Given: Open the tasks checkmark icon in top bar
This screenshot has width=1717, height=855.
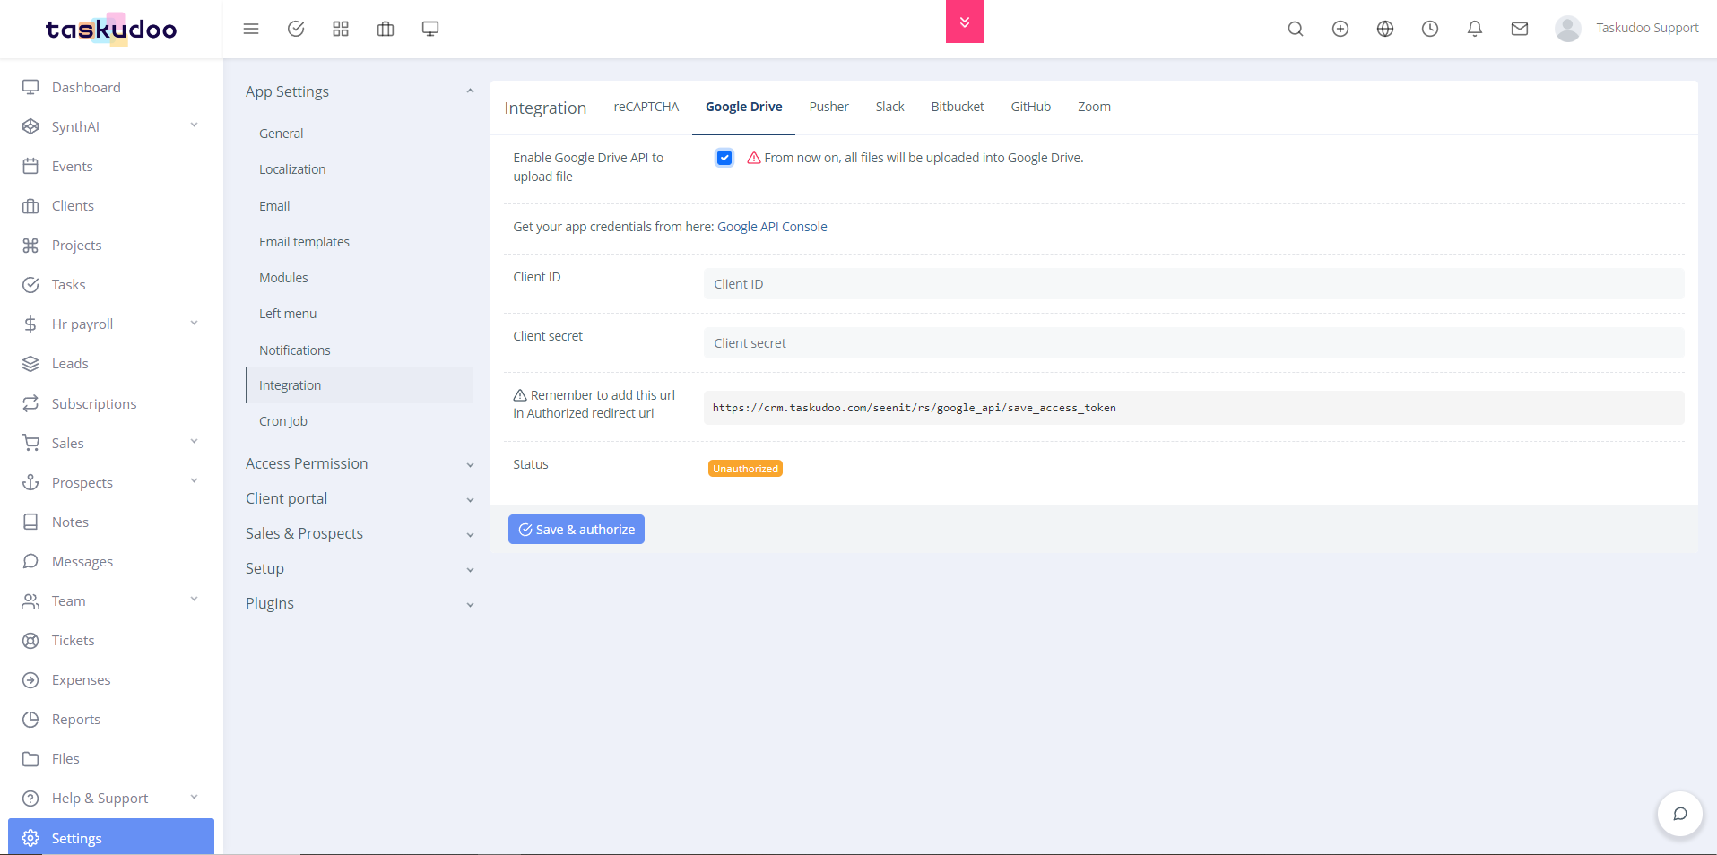Looking at the screenshot, I should coord(296,29).
